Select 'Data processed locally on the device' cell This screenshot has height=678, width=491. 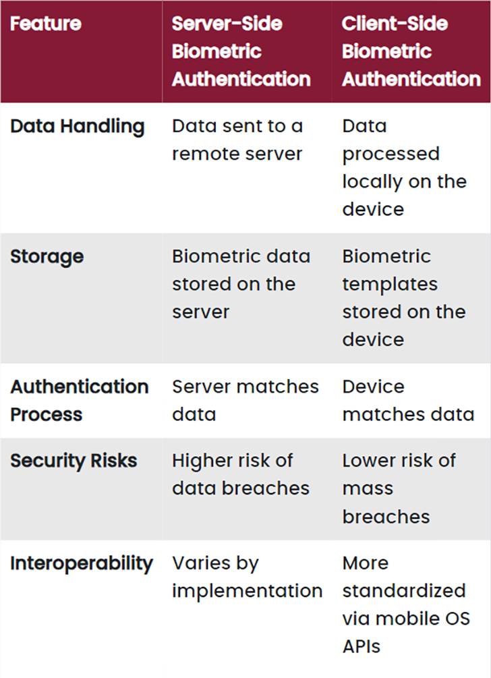pyautogui.click(x=404, y=168)
